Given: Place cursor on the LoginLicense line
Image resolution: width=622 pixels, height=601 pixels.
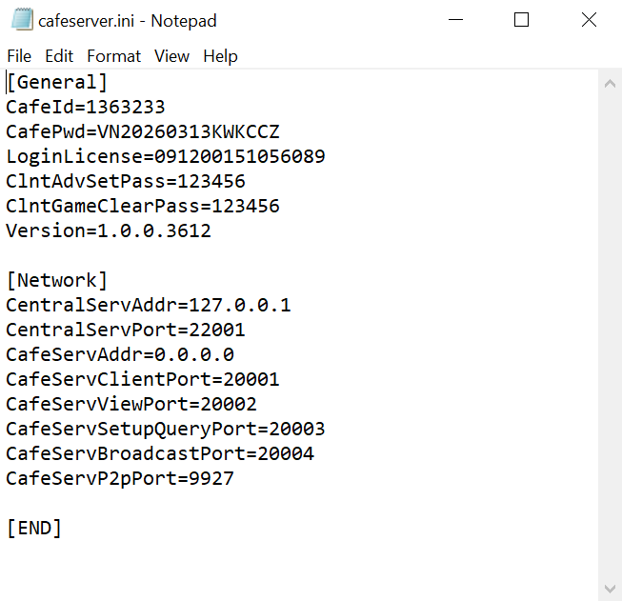Looking at the screenshot, I should tap(166, 157).
